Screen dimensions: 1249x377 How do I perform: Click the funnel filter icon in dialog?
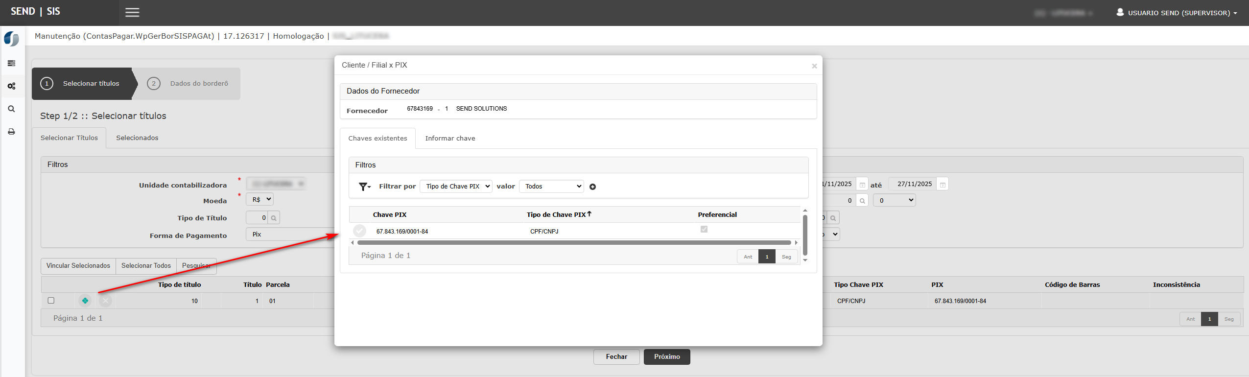coord(364,187)
